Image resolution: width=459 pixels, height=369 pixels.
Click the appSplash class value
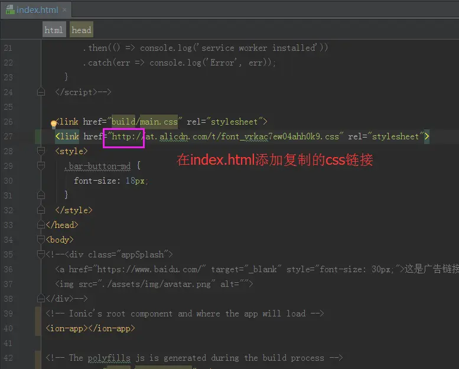(142, 254)
